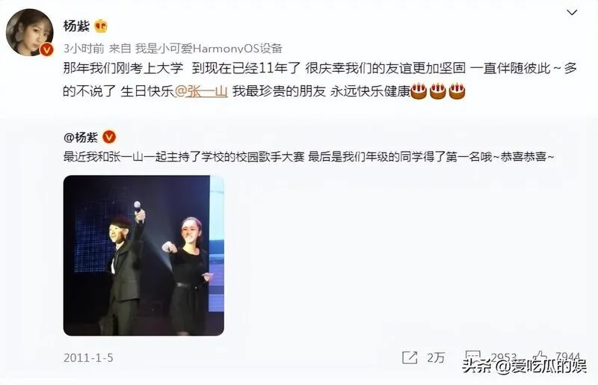Click the thumbs-up like icon
Viewport: 598px width, 385px height.
541,357
